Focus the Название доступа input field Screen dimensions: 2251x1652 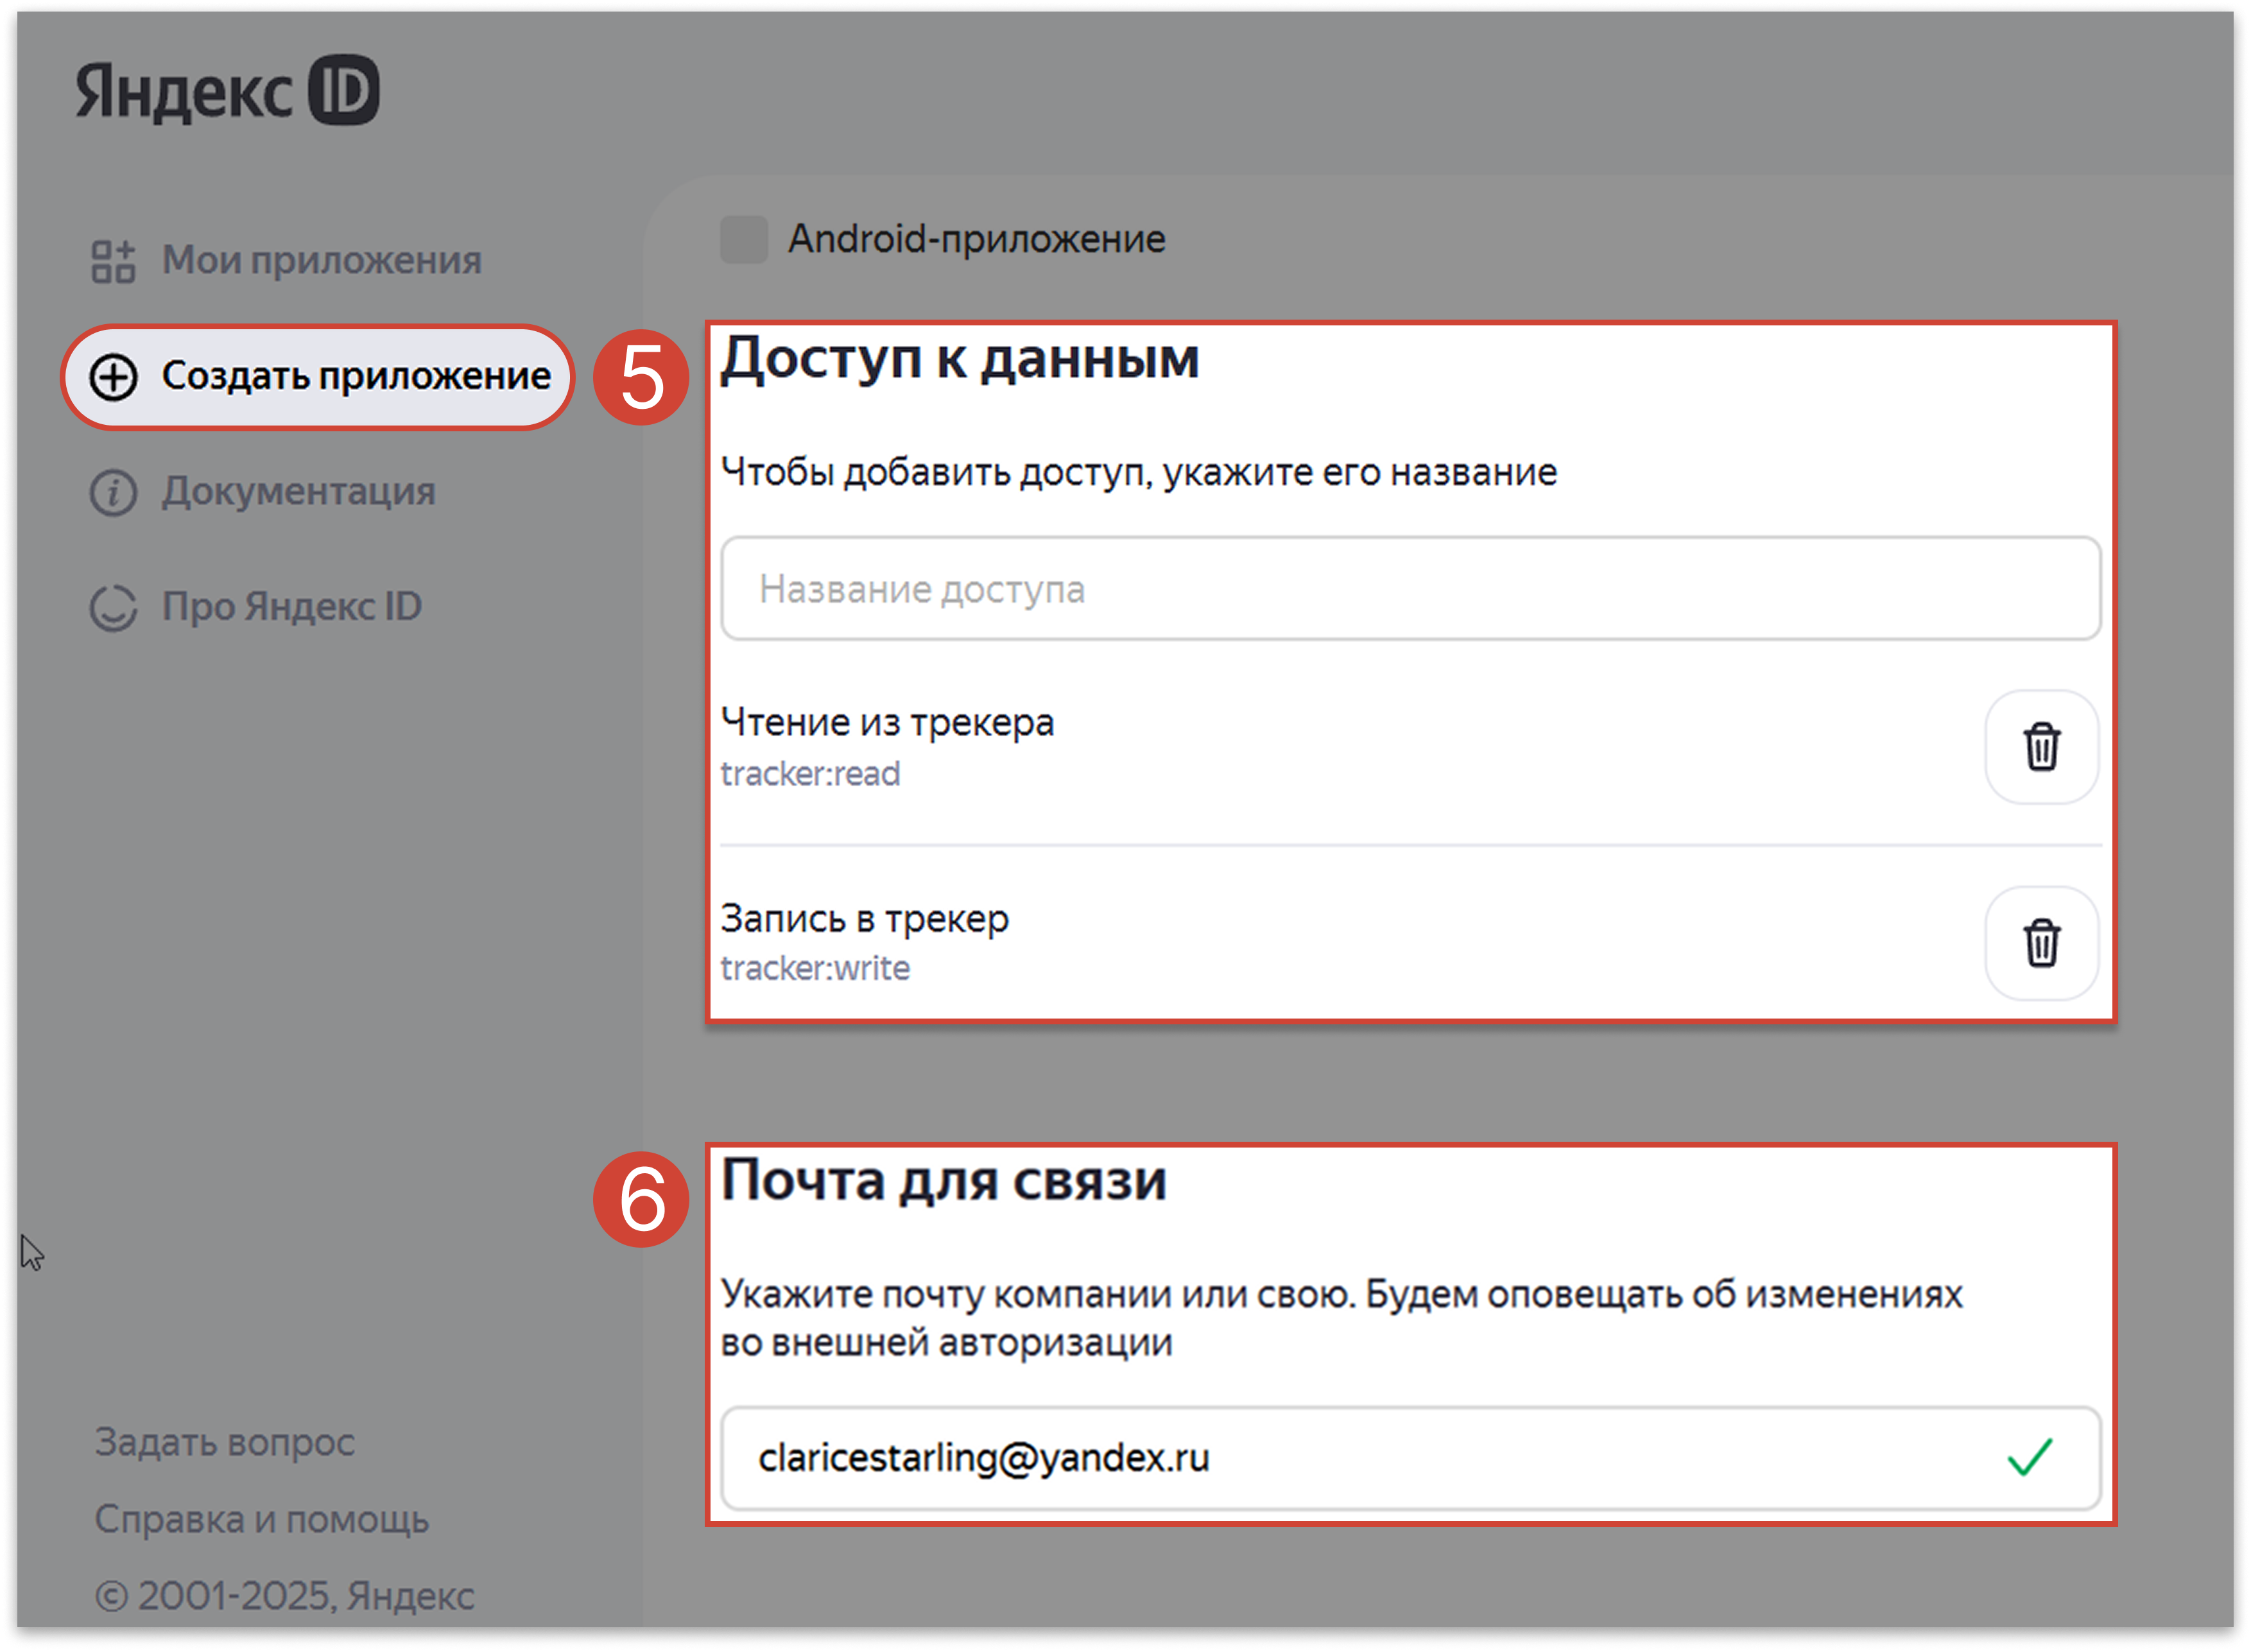pos(1411,589)
